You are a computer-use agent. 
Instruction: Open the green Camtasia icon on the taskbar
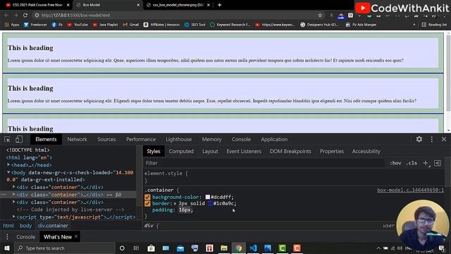pos(283,248)
